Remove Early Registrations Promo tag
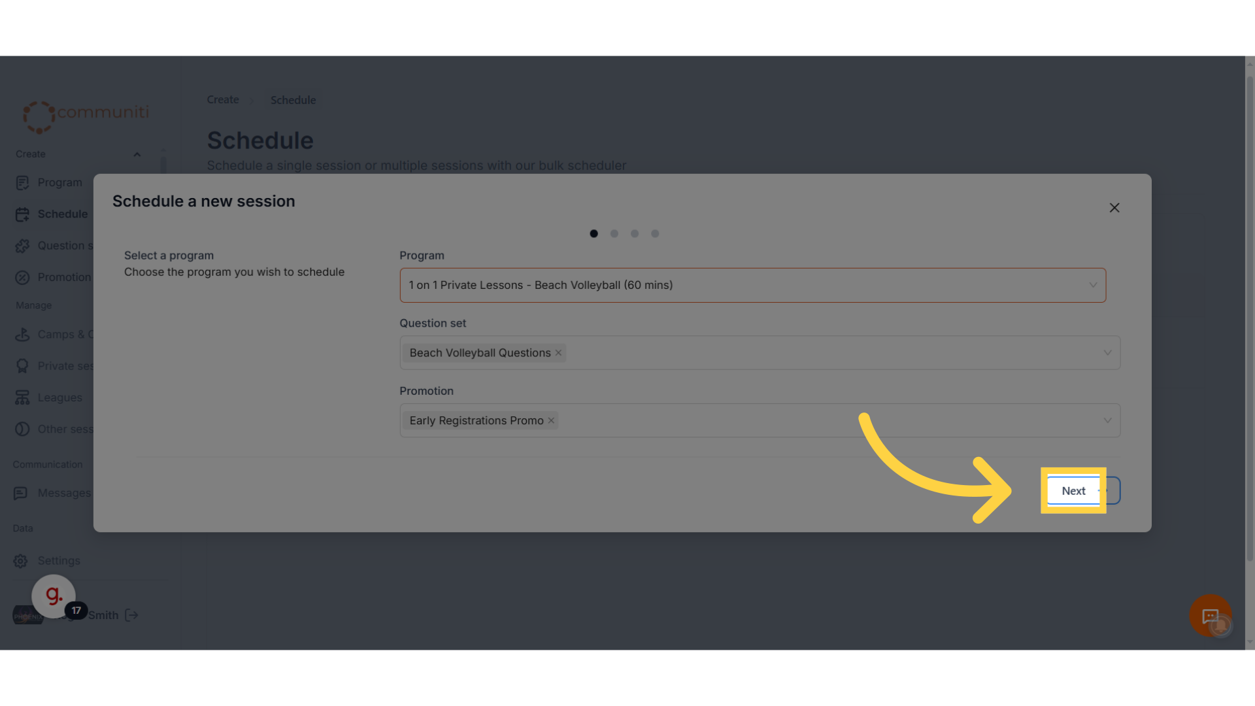The height and width of the screenshot is (706, 1255). pos(551,420)
